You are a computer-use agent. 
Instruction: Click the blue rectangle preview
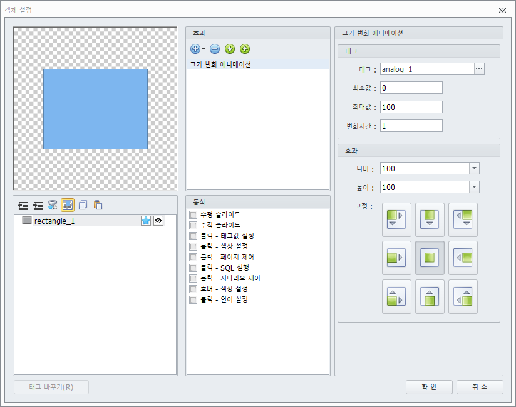point(95,109)
